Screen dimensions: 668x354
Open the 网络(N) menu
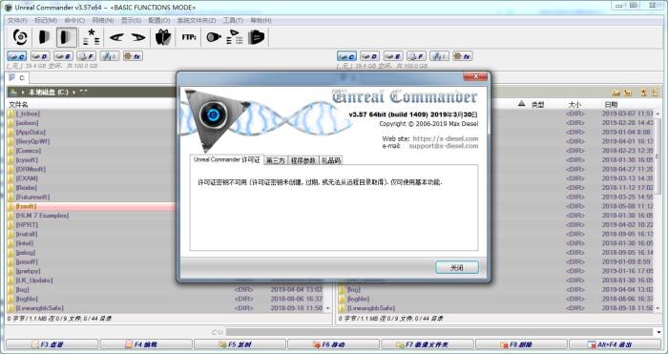[103, 20]
